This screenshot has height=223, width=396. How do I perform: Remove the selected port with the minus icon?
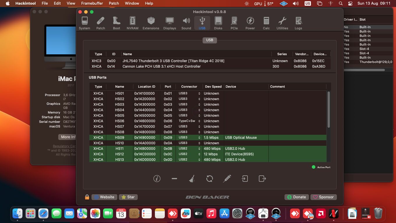click(x=174, y=179)
